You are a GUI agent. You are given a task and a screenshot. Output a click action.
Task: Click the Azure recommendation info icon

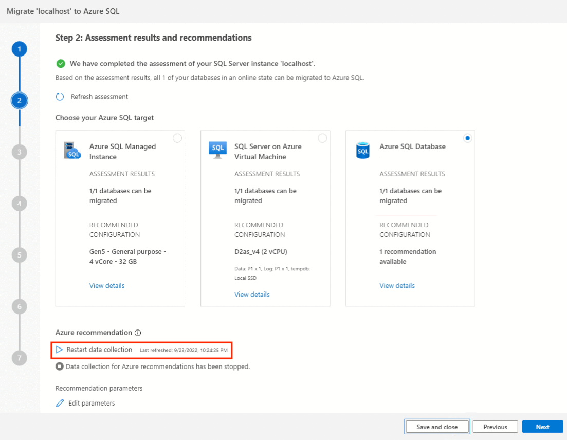coord(138,333)
